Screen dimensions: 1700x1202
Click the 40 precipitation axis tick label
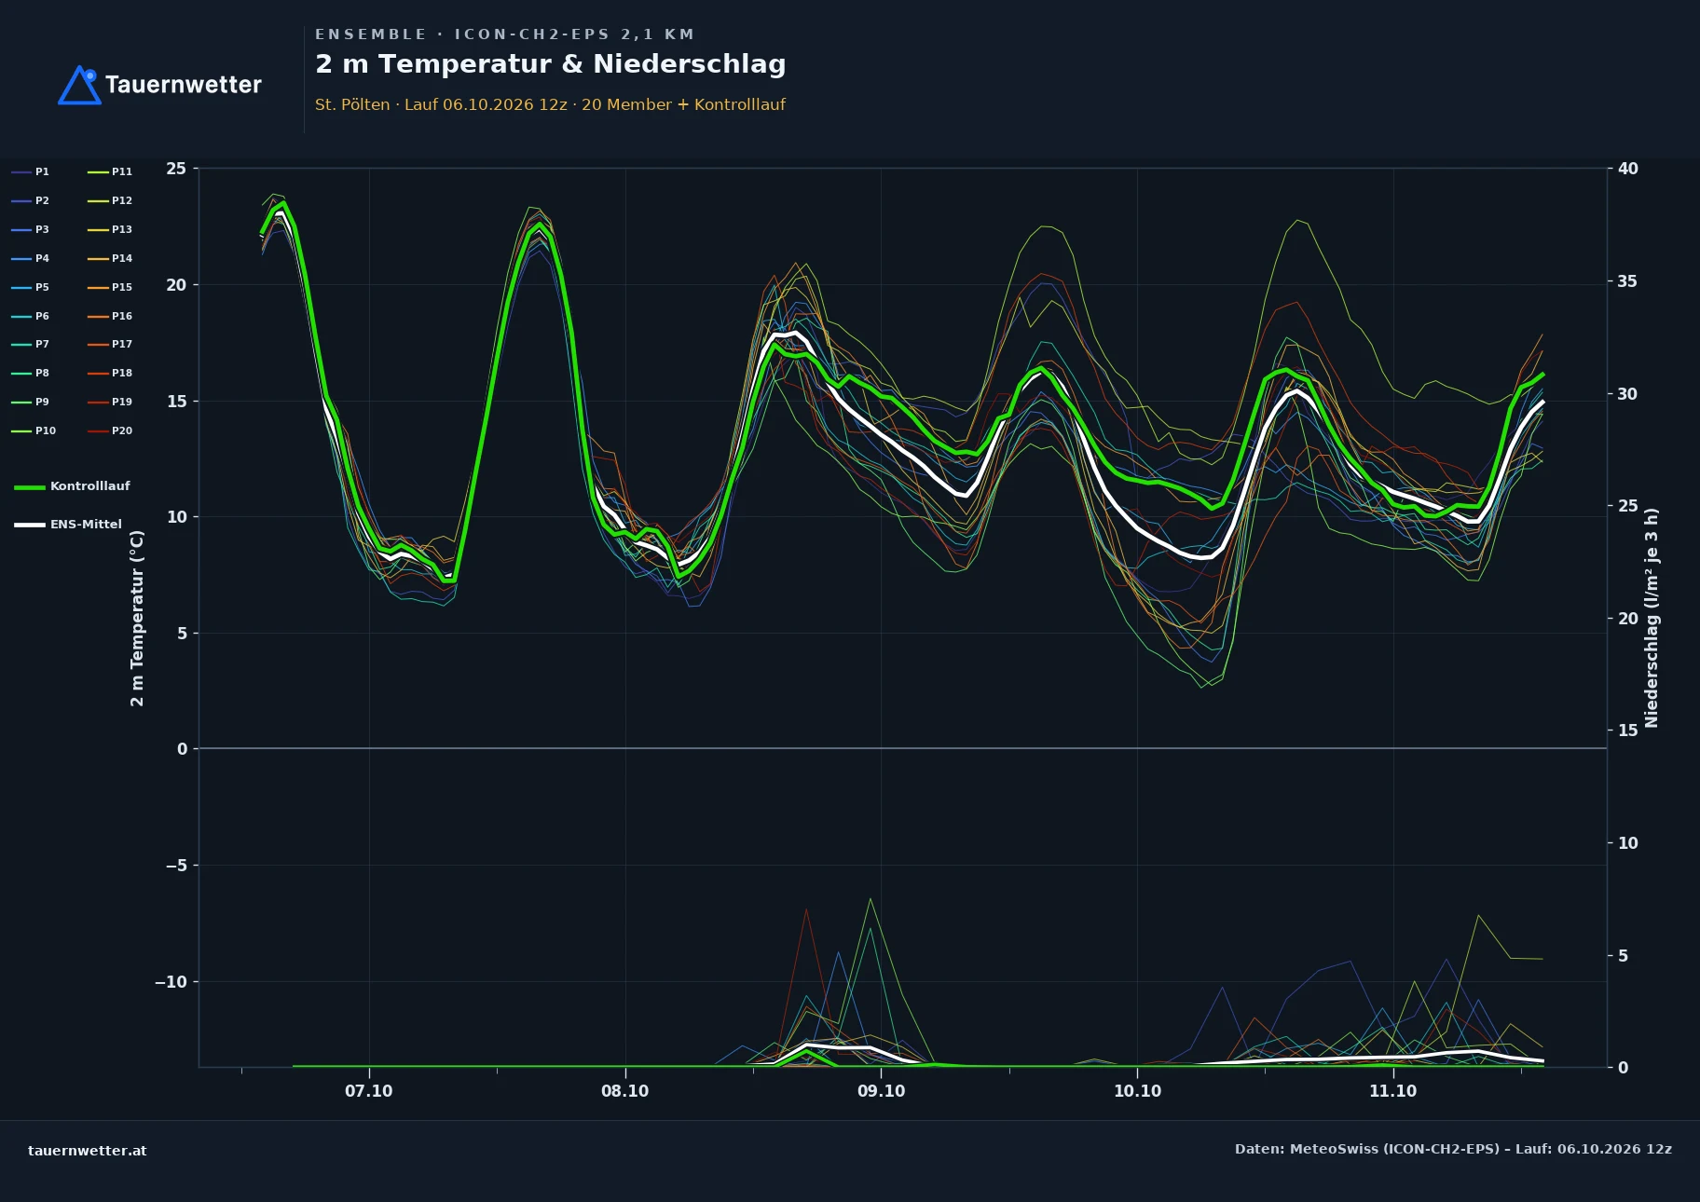1627,169
